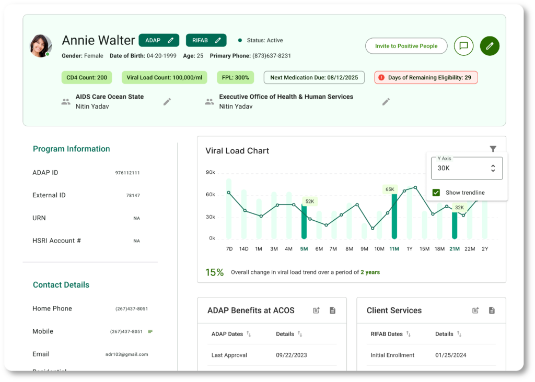Click the Last Approval date 09/22/2023
Screen dimensions: 535x382
pos(292,355)
